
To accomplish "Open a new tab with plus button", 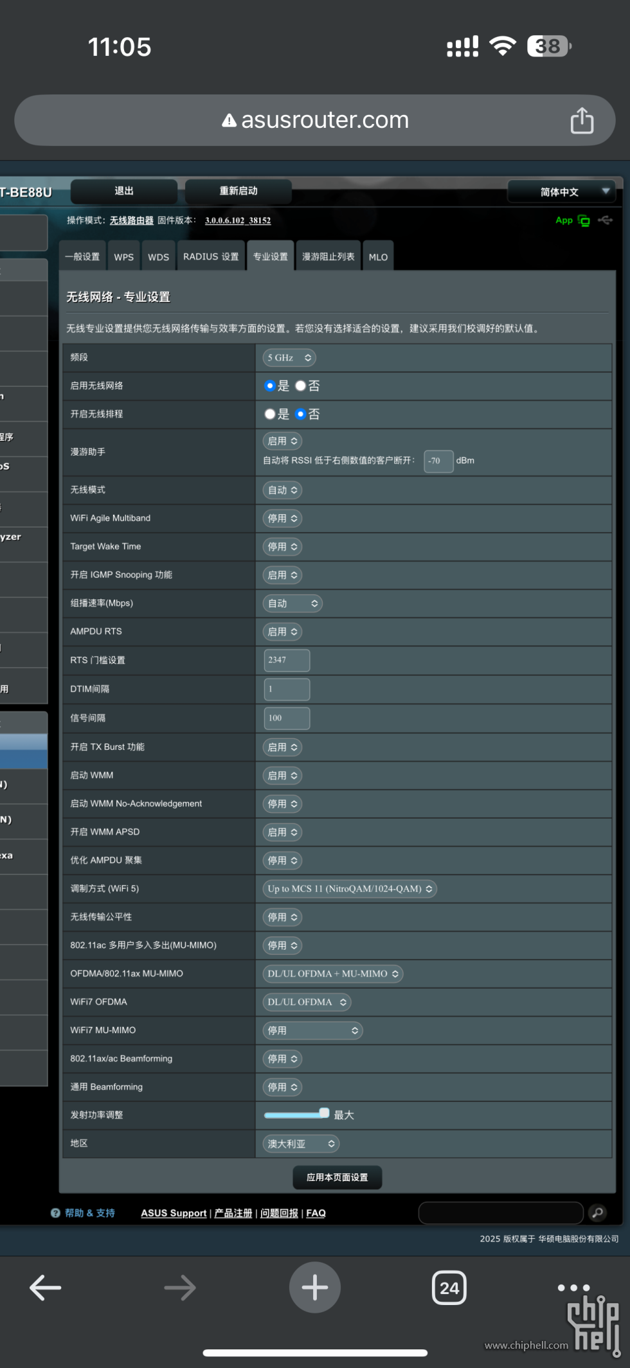I will click(315, 1288).
